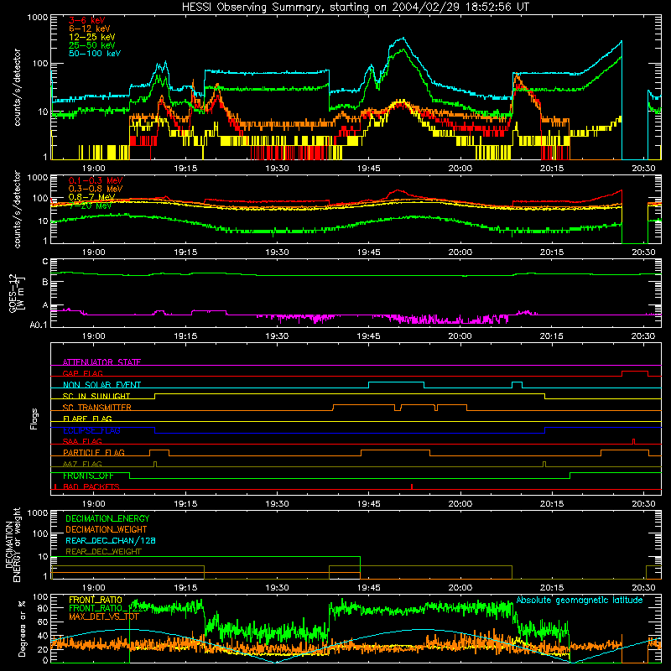Select the ATTENUATOR_STATE flag label
The height and width of the screenshot is (671, 671).
[101, 362]
